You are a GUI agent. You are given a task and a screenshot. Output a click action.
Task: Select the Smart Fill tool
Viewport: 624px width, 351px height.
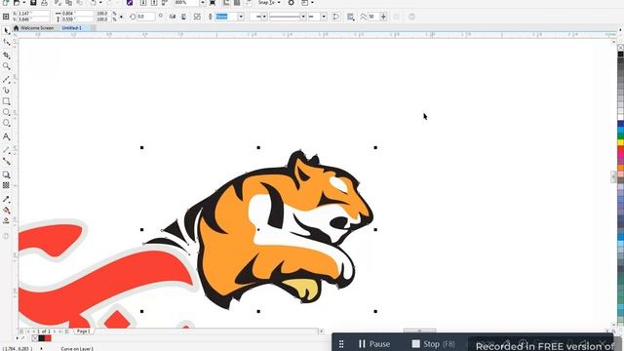[x=6, y=221]
